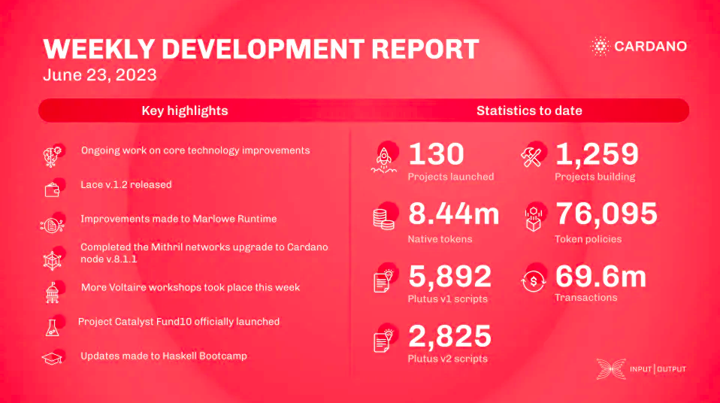Click the Input Output butterfly logo

pos(611,369)
